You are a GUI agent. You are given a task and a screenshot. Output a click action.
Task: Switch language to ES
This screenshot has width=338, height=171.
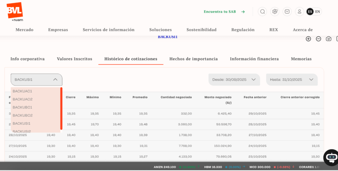click(x=310, y=12)
